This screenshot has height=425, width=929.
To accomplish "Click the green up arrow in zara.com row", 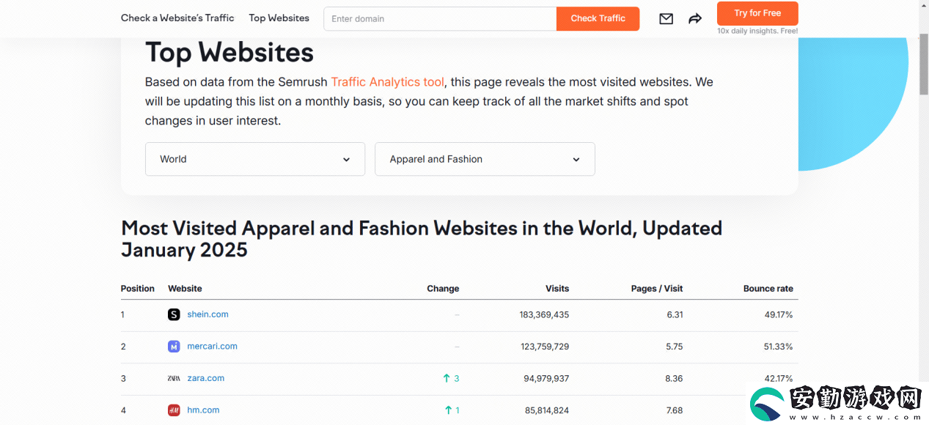I will click(x=447, y=378).
